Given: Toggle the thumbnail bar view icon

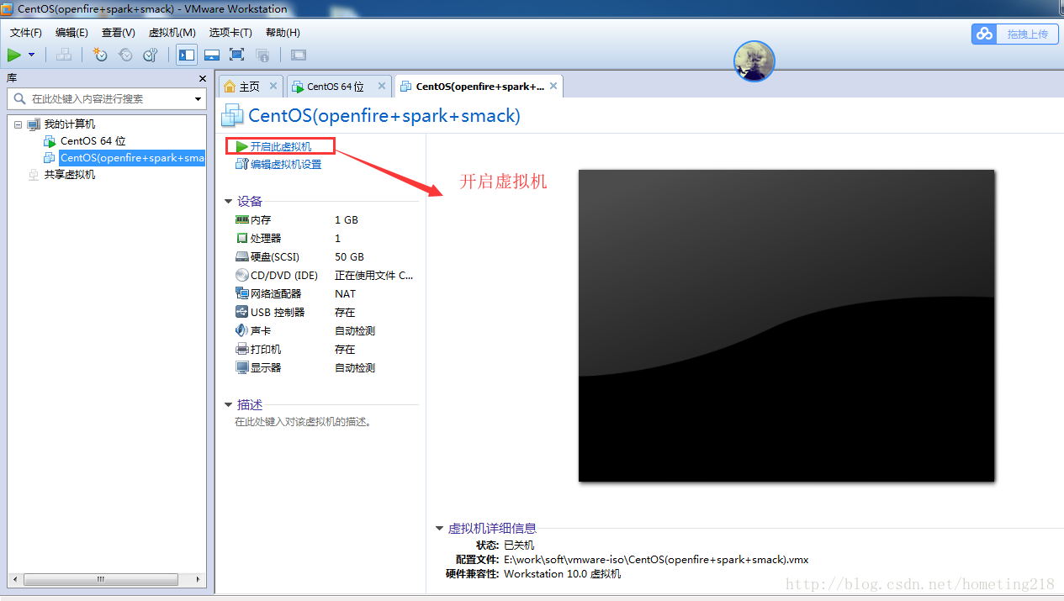Looking at the screenshot, I should point(212,55).
